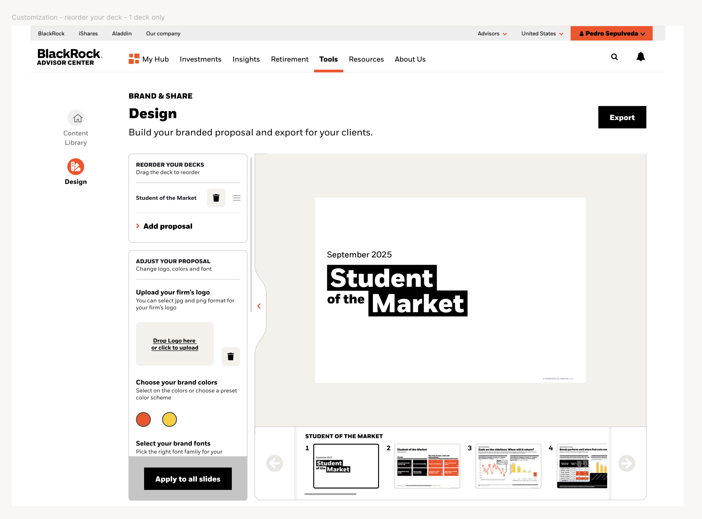702x519 pixels.
Task: Select slide 3 cash on sidelines thumbnail
Action: tap(508, 466)
